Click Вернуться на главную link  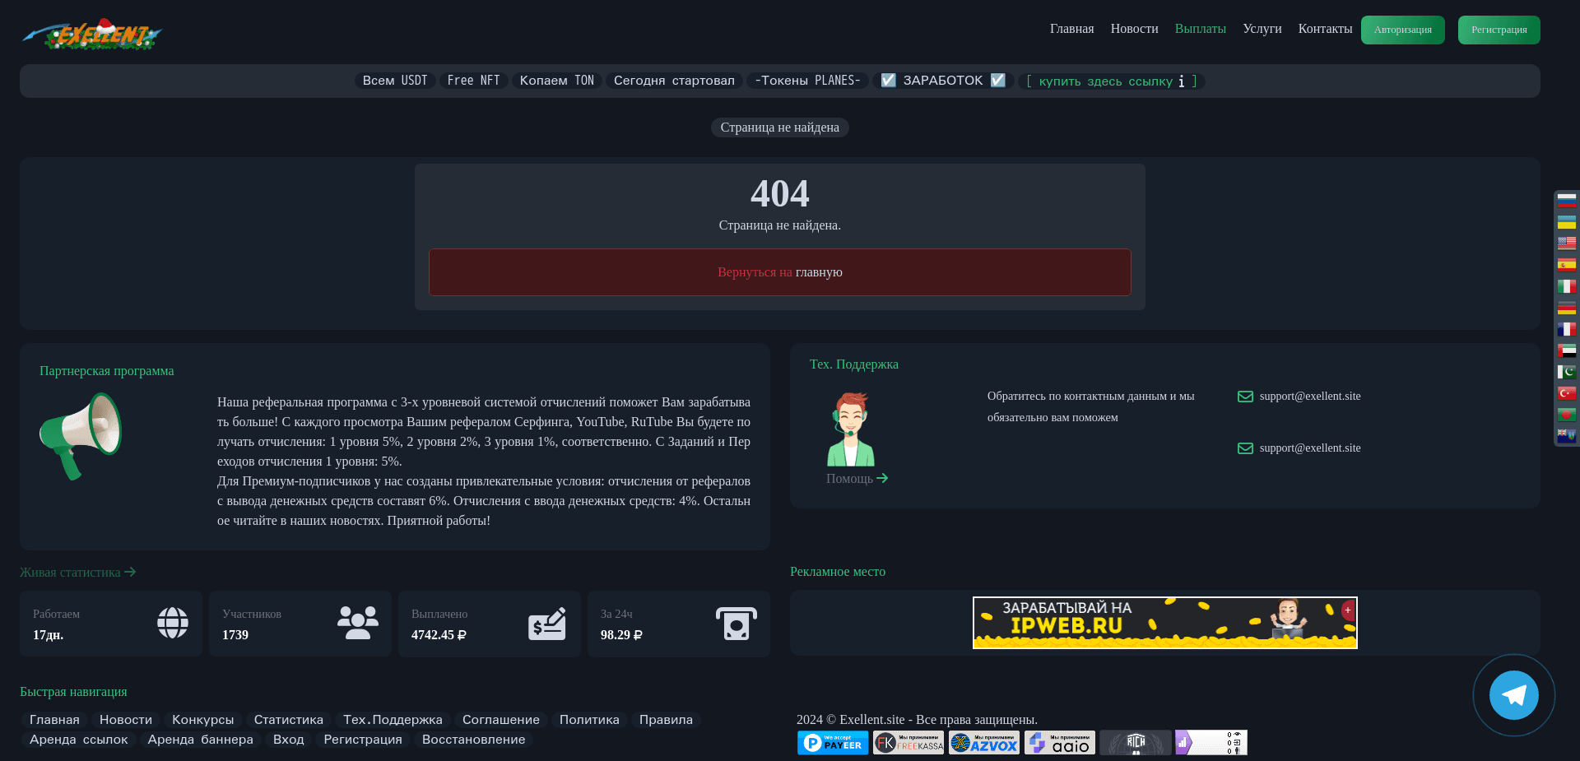pyautogui.click(x=779, y=271)
